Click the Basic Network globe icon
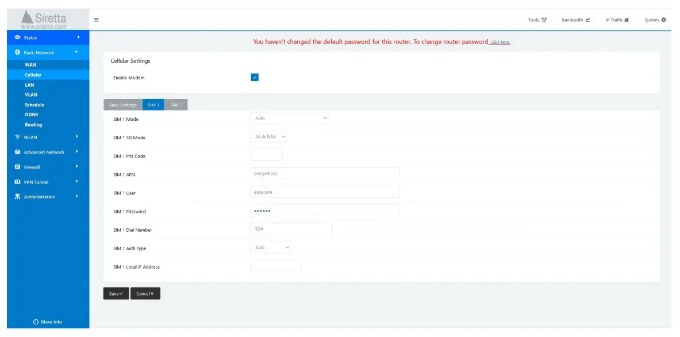Viewport: 680px width, 337px height. pos(17,52)
